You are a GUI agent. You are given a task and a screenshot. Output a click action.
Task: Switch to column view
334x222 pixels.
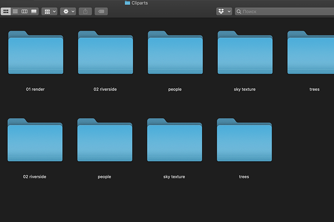(25, 12)
